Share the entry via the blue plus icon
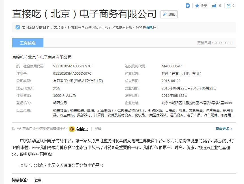The image size is (244, 184). click(x=187, y=6)
